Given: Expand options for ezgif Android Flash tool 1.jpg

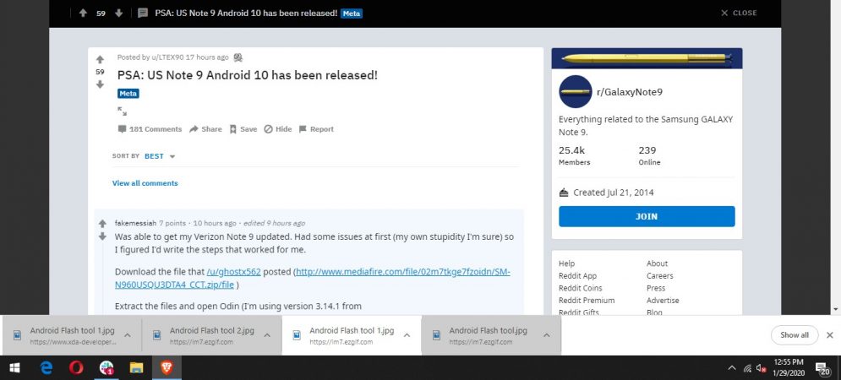Looking at the screenshot, I should click(407, 335).
